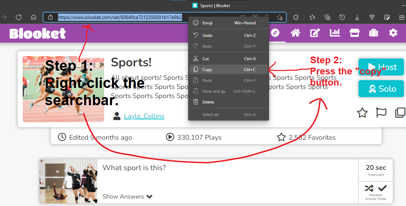Image resolution: width=406 pixels, height=206 pixels.
Task: Open the rewards trophy icon in toolbar
Action: tap(372, 17)
